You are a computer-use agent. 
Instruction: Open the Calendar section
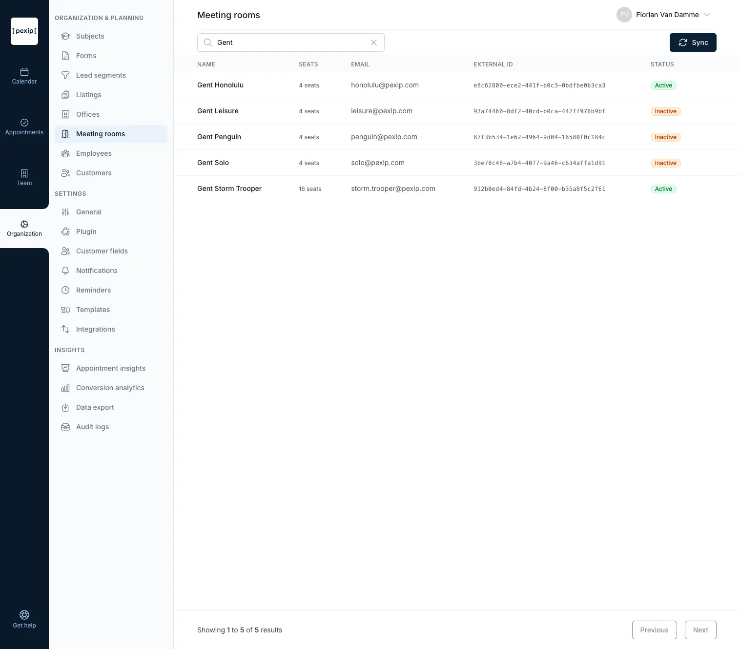[x=24, y=76]
